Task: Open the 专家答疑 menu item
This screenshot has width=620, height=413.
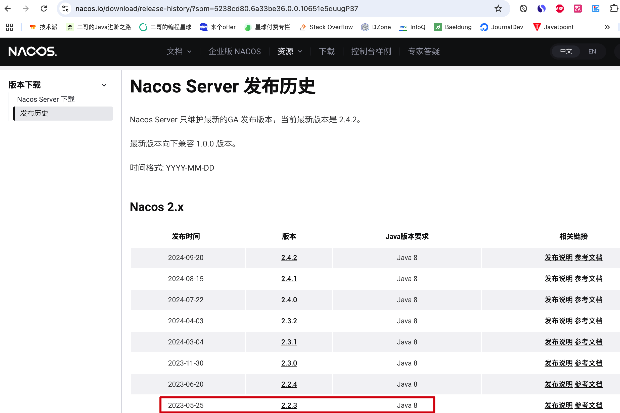Action: point(424,51)
